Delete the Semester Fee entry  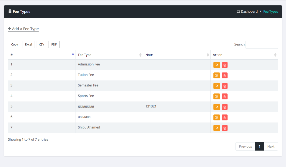click(x=224, y=86)
